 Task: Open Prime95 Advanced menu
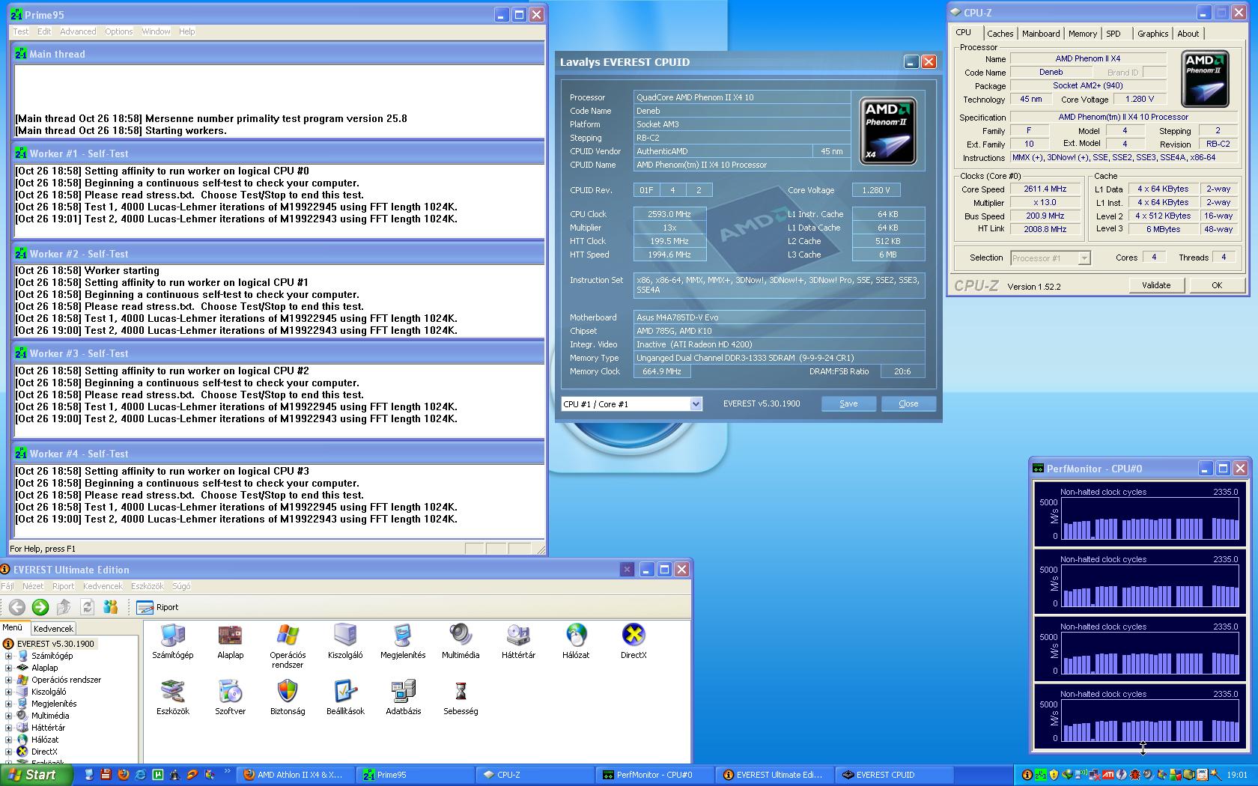tap(78, 31)
